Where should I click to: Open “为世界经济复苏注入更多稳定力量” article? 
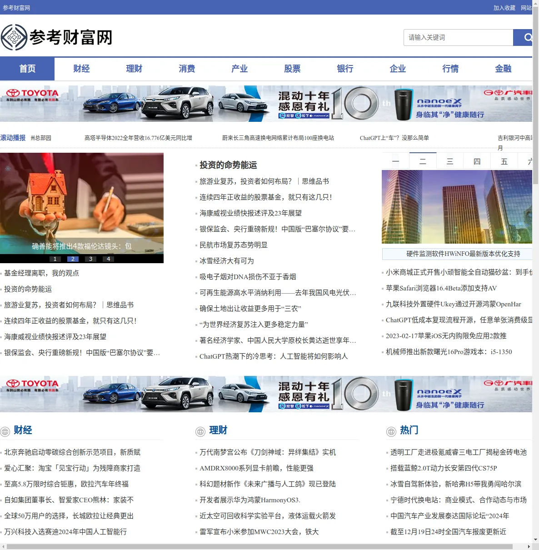pyautogui.click(x=254, y=325)
